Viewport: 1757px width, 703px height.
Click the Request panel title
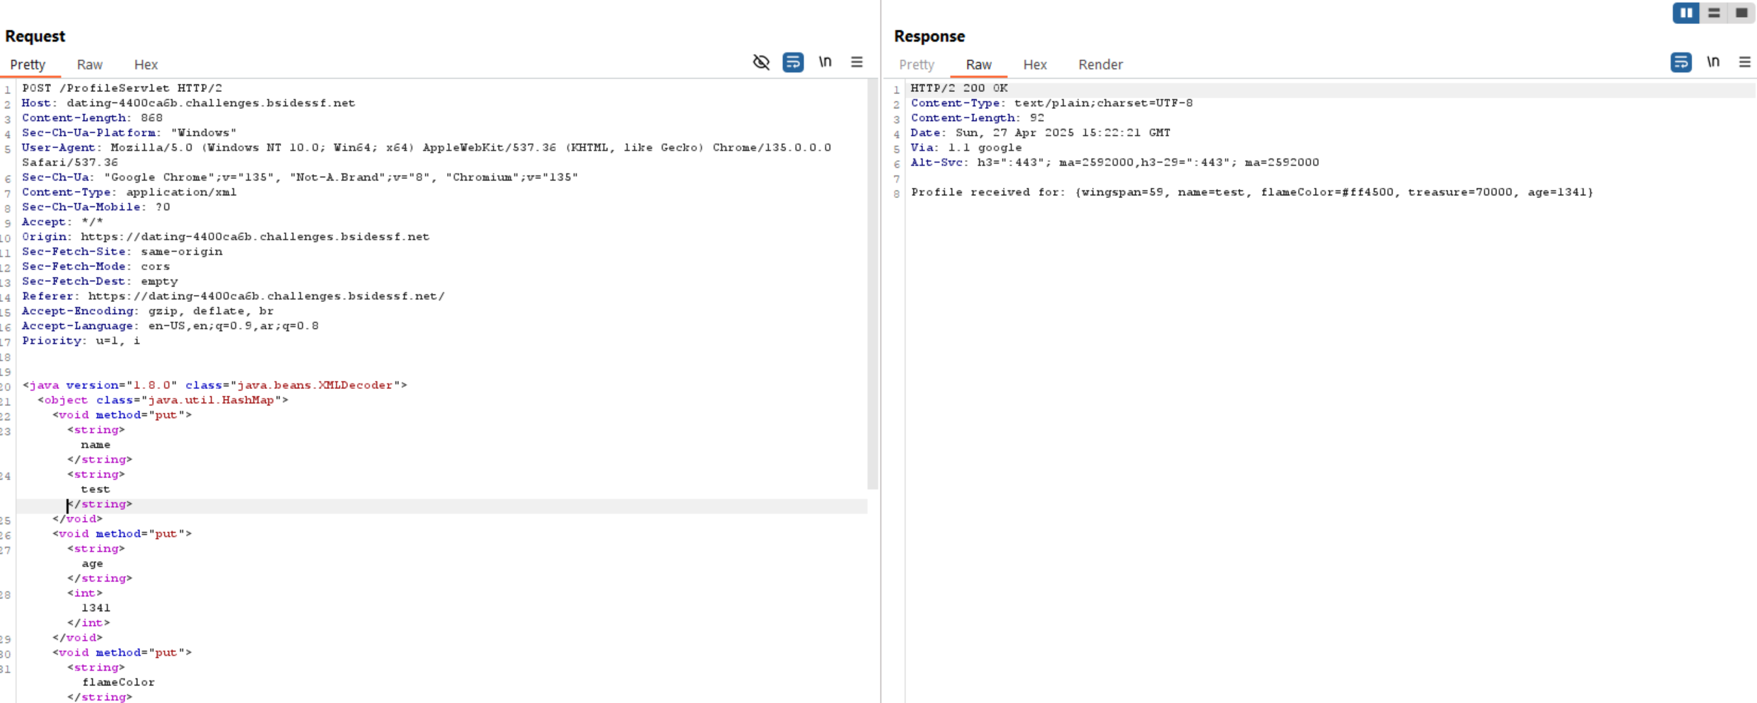point(35,36)
